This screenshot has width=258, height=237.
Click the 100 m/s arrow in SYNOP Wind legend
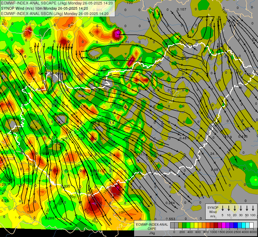[253, 208]
